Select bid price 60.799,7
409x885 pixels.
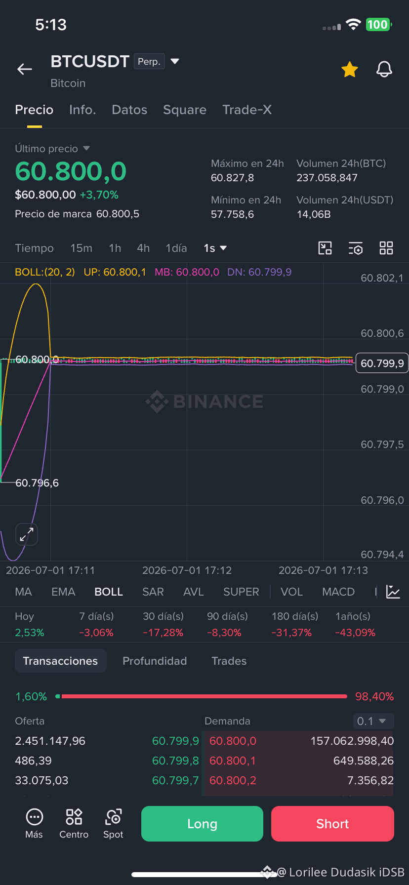click(x=175, y=780)
